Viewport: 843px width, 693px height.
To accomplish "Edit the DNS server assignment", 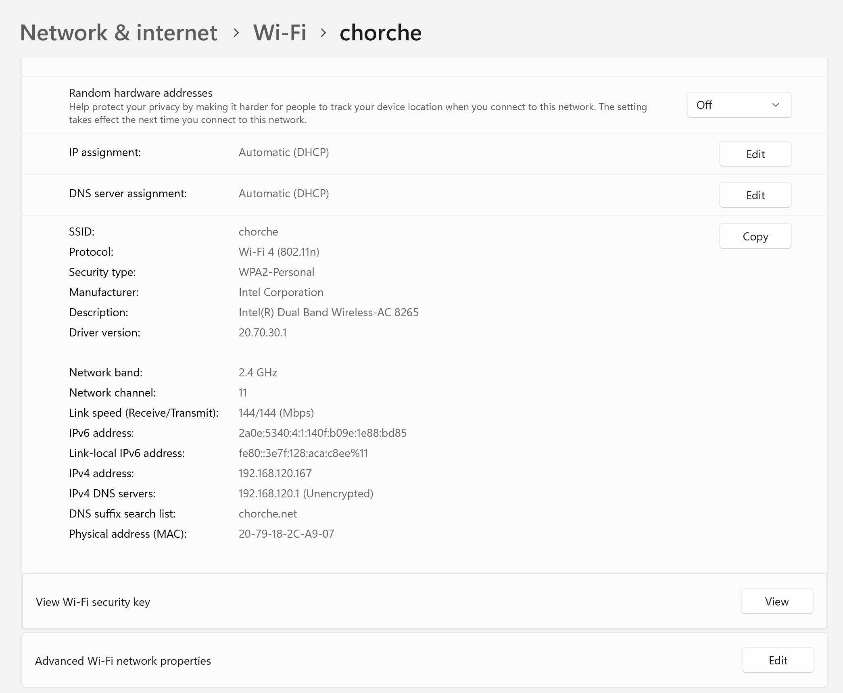I will [755, 195].
